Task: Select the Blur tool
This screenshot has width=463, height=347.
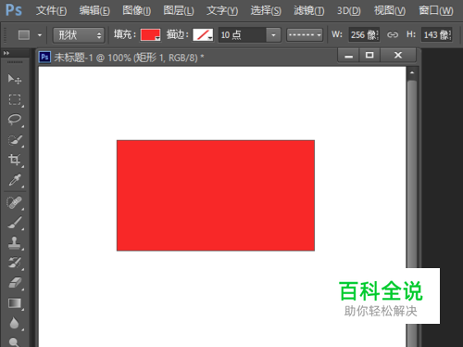Action: tap(15, 323)
